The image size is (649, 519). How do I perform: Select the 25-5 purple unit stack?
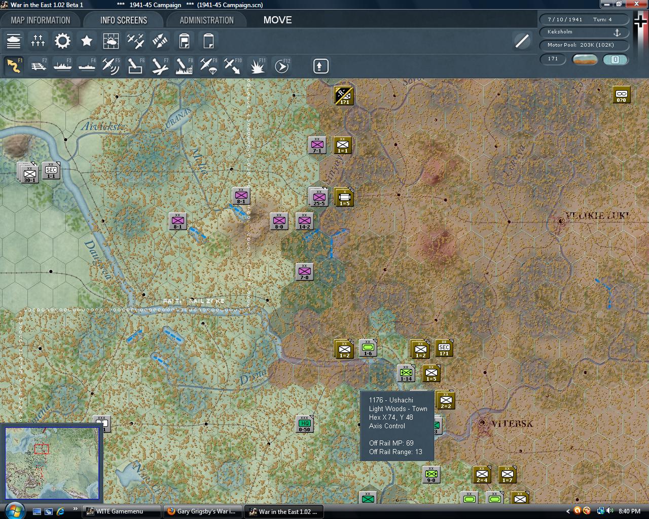(x=318, y=197)
